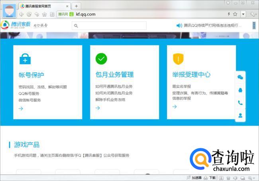Click the page search input box
This screenshot has height=181, width=259.
[x=109, y=26]
